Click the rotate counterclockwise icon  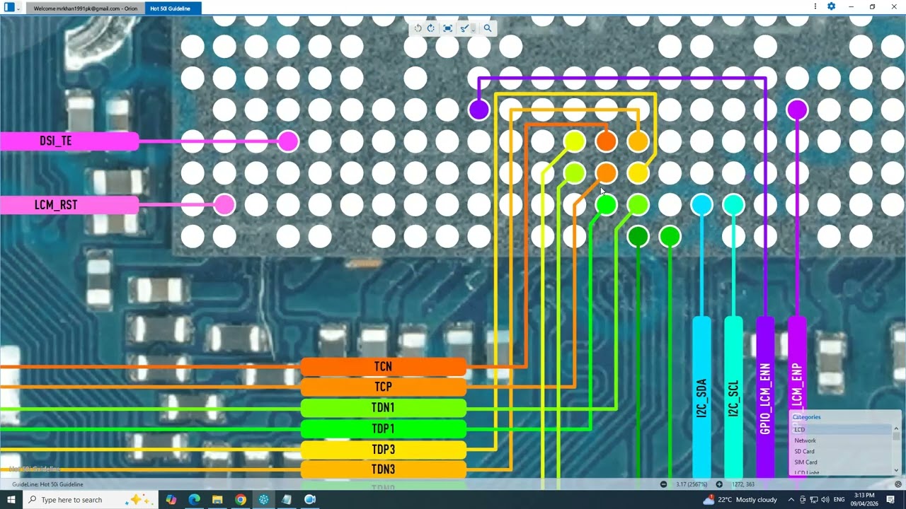point(418,28)
